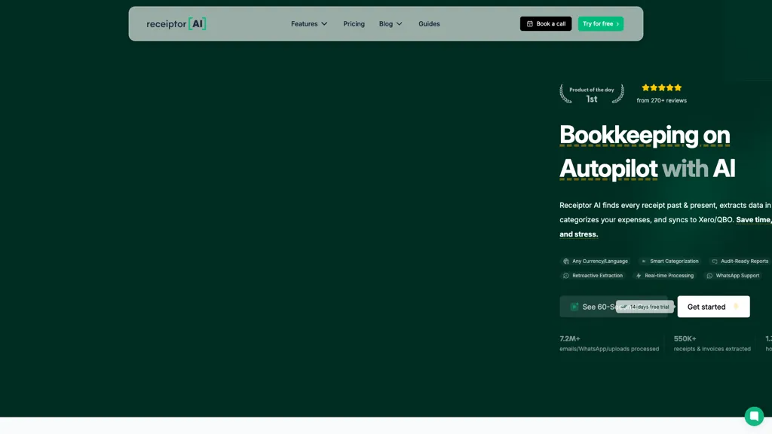The height and width of the screenshot is (434, 772).
Task: Open the Guides page
Action: (429, 23)
